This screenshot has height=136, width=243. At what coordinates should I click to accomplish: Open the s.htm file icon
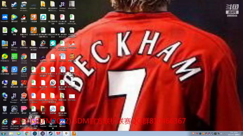click(x=5, y=31)
